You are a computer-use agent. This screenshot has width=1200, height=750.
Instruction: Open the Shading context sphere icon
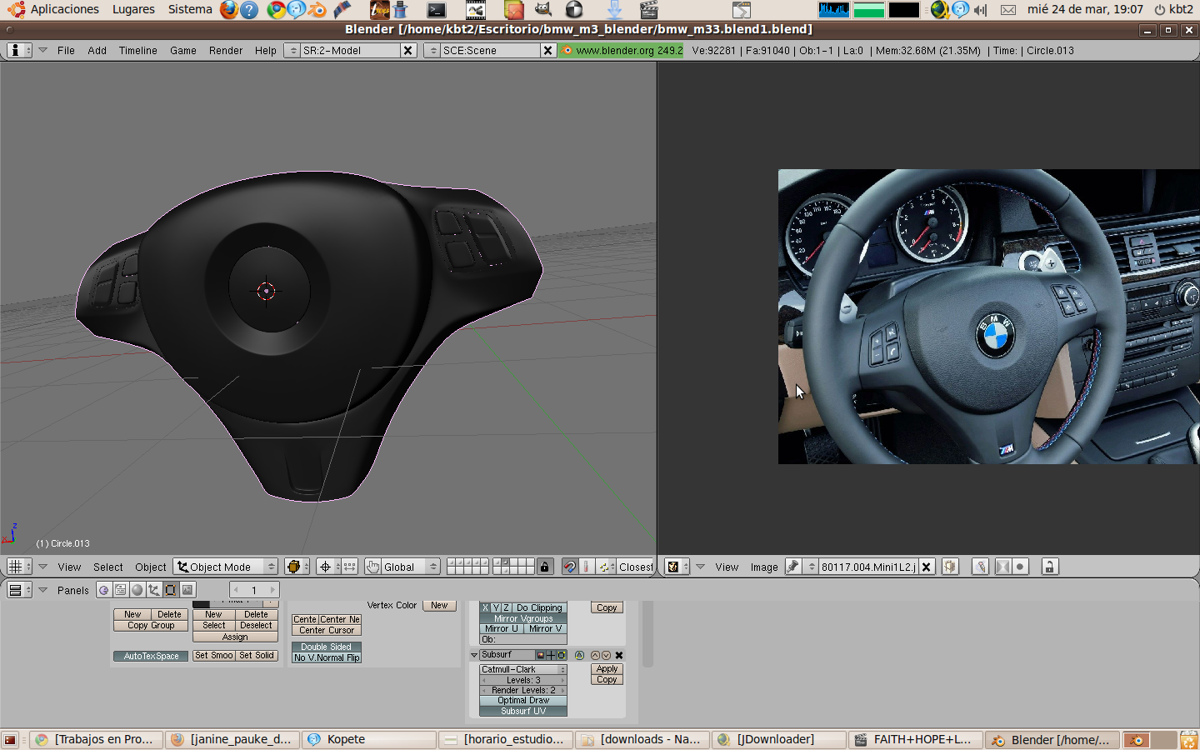pyautogui.click(x=137, y=590)
